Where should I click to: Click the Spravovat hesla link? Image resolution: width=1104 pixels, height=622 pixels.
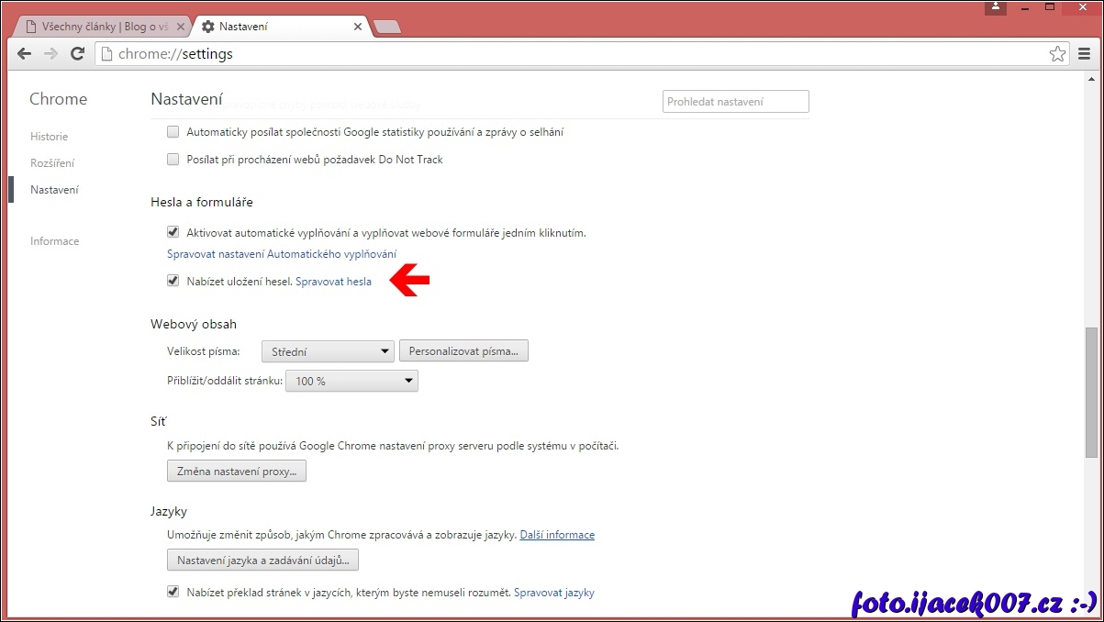333,282
